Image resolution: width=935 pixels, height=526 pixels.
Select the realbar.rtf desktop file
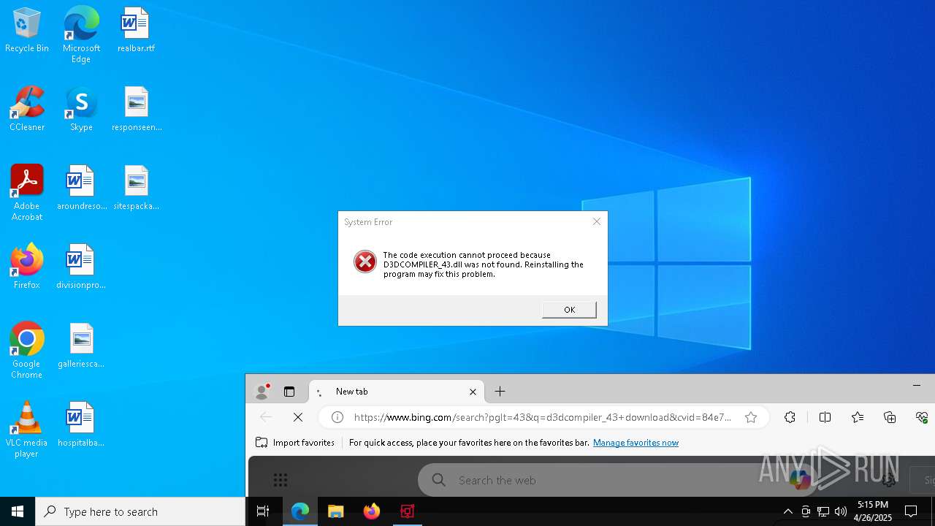(136, 31)
